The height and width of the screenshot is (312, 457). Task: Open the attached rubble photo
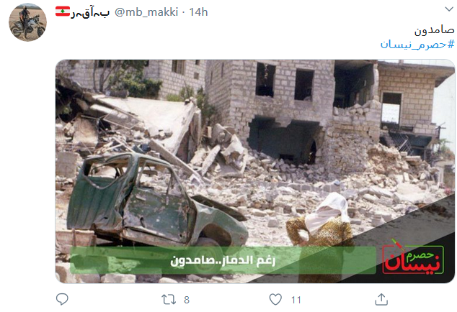pyautogui.click(x=255, y=171)
